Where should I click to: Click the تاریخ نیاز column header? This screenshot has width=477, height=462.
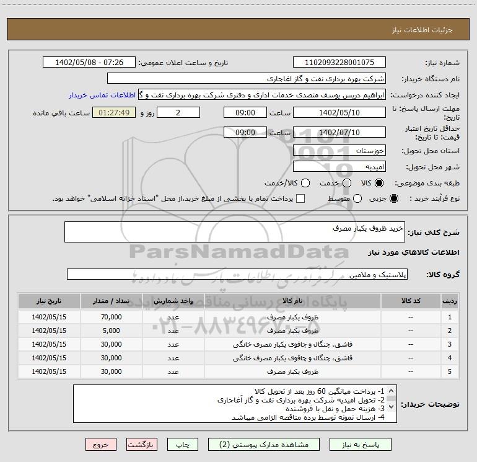[49, 301]
